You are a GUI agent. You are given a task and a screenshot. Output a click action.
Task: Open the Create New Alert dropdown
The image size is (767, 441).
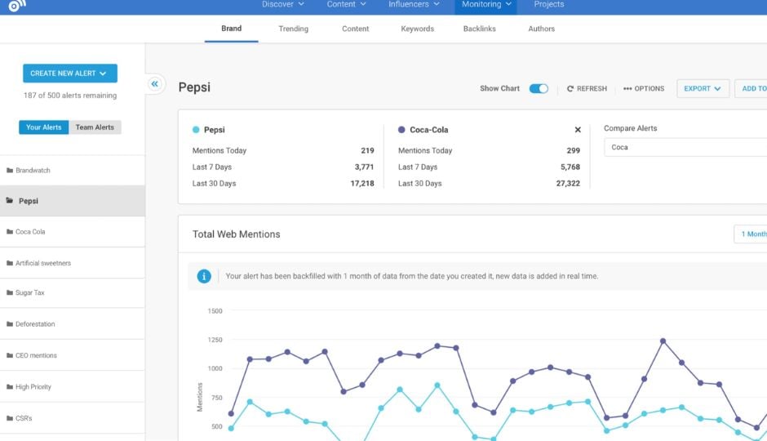(x=70, y=73)
